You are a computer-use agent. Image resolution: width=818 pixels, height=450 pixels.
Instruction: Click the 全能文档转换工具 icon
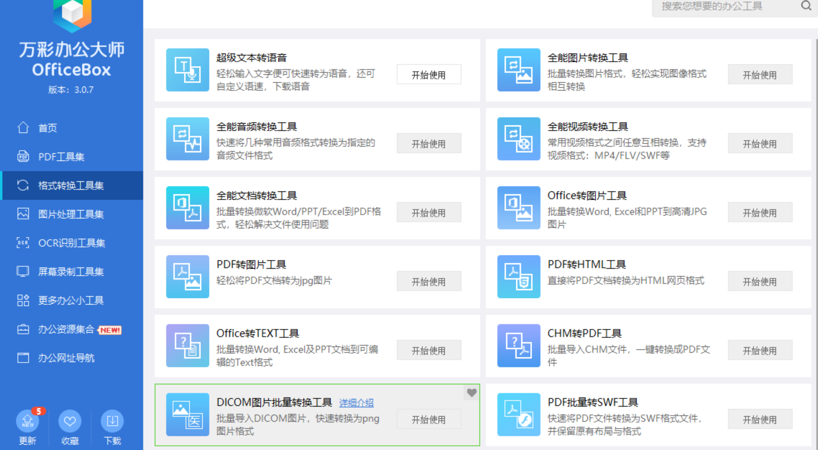tap(187, 208)
